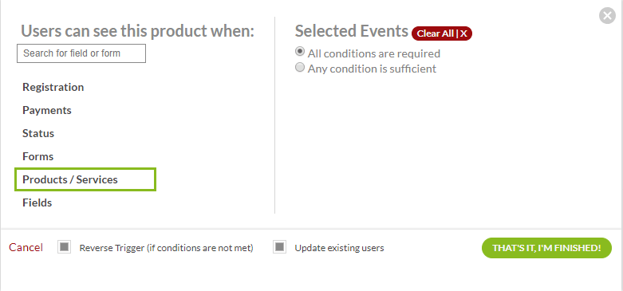Viewport: 623px width, 291px height.
Task: Expand the Registration category
Action: tap(53, 87)
